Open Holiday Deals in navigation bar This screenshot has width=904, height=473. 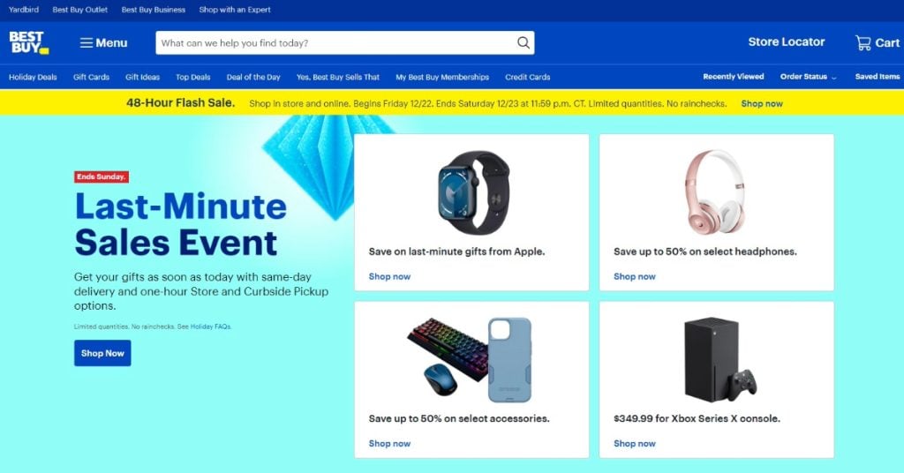coord(33,77)
